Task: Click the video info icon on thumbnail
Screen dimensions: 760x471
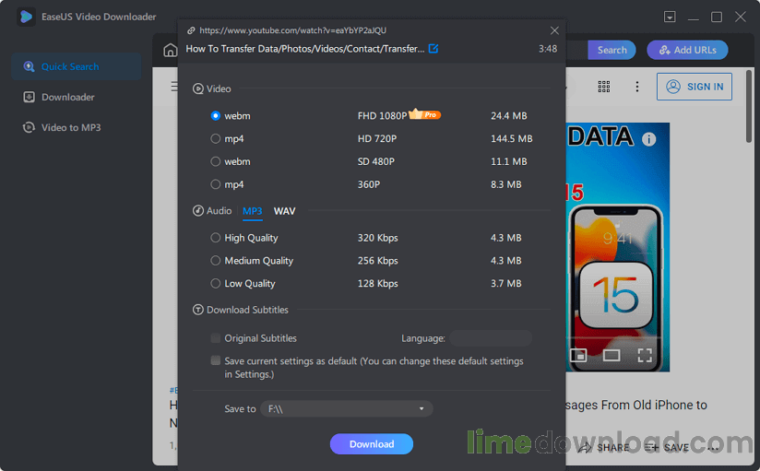Action: 648,139
